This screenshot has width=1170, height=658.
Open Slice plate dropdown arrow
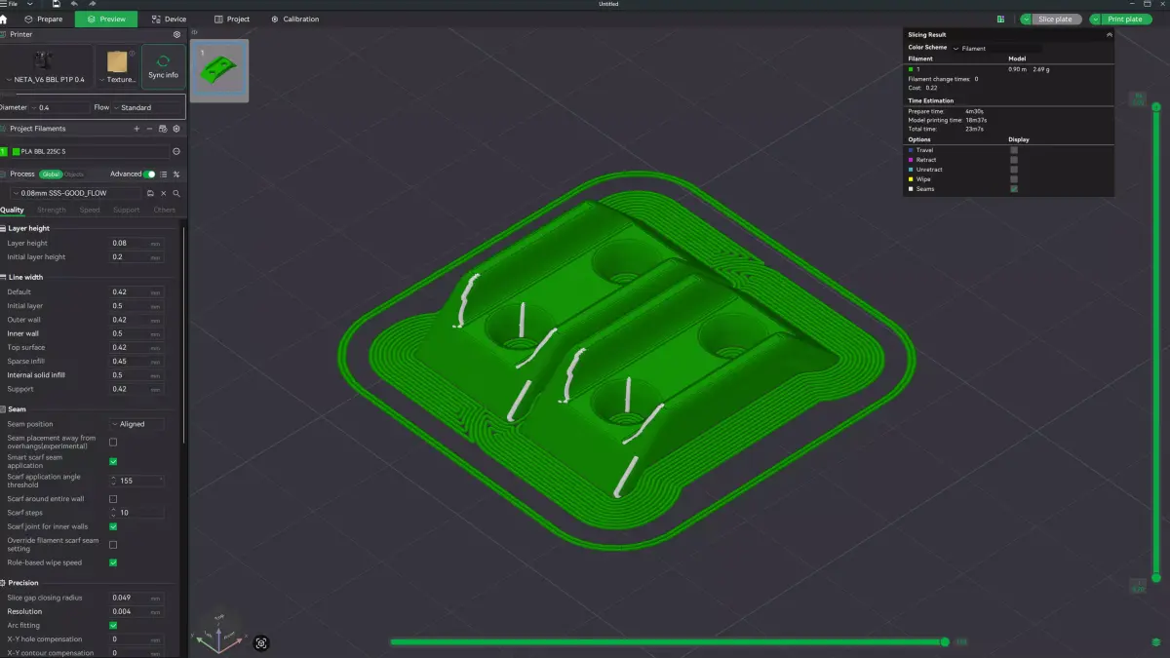[1027, 19]
